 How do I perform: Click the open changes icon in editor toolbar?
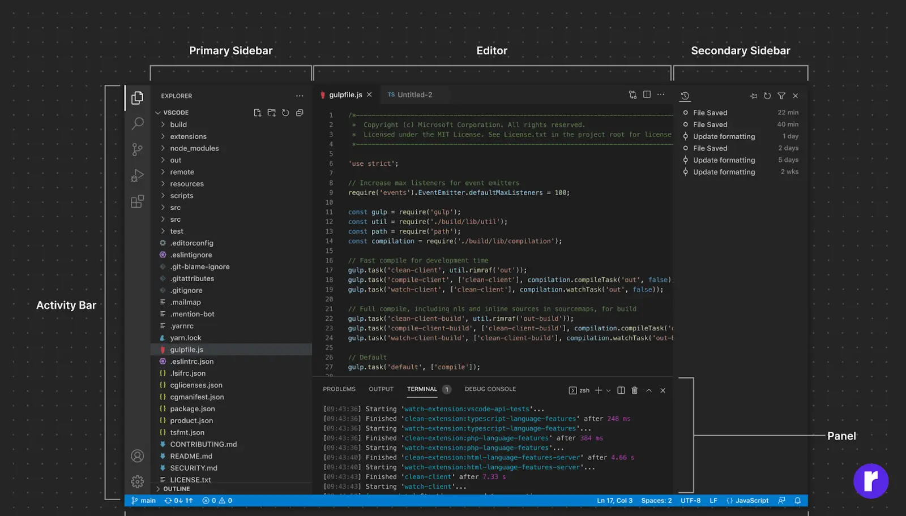633,94
